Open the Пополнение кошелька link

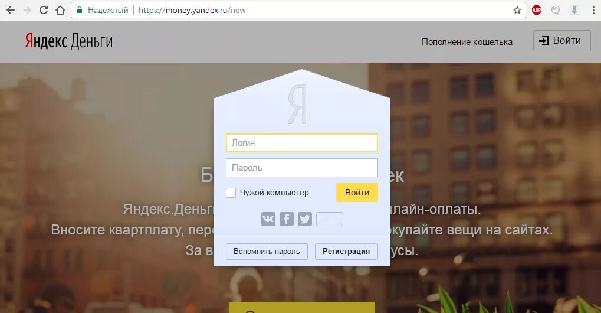(467, 42)
